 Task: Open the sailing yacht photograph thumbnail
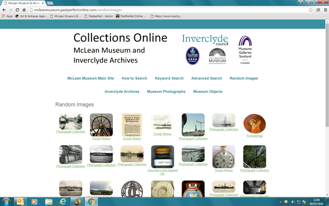coord(224,120)
